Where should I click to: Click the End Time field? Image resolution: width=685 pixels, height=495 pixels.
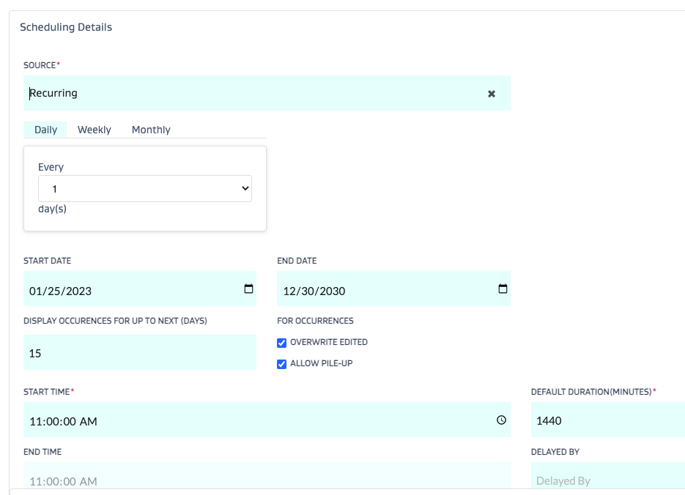[x=267, y=480]
